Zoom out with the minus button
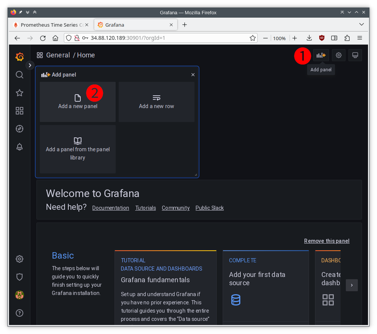 265,38
